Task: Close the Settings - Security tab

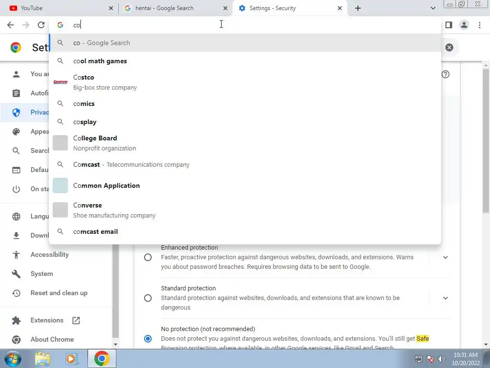Action: point(340,8)
